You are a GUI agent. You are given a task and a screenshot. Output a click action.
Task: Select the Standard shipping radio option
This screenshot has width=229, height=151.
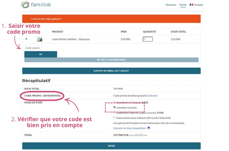114,102
